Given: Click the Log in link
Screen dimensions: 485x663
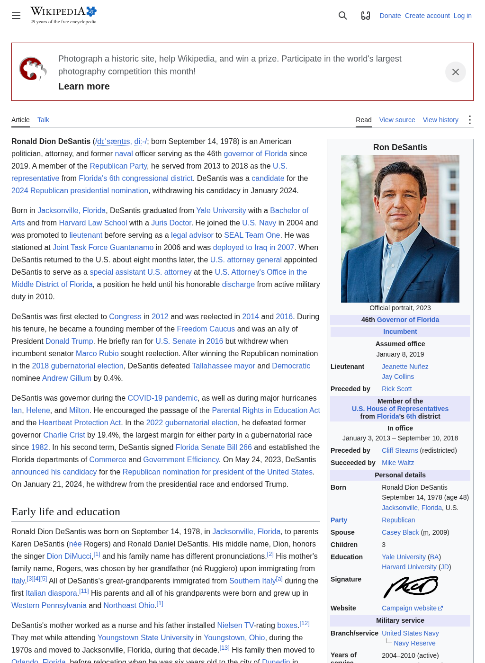Looking at the screenshot, I should [463, 16].
